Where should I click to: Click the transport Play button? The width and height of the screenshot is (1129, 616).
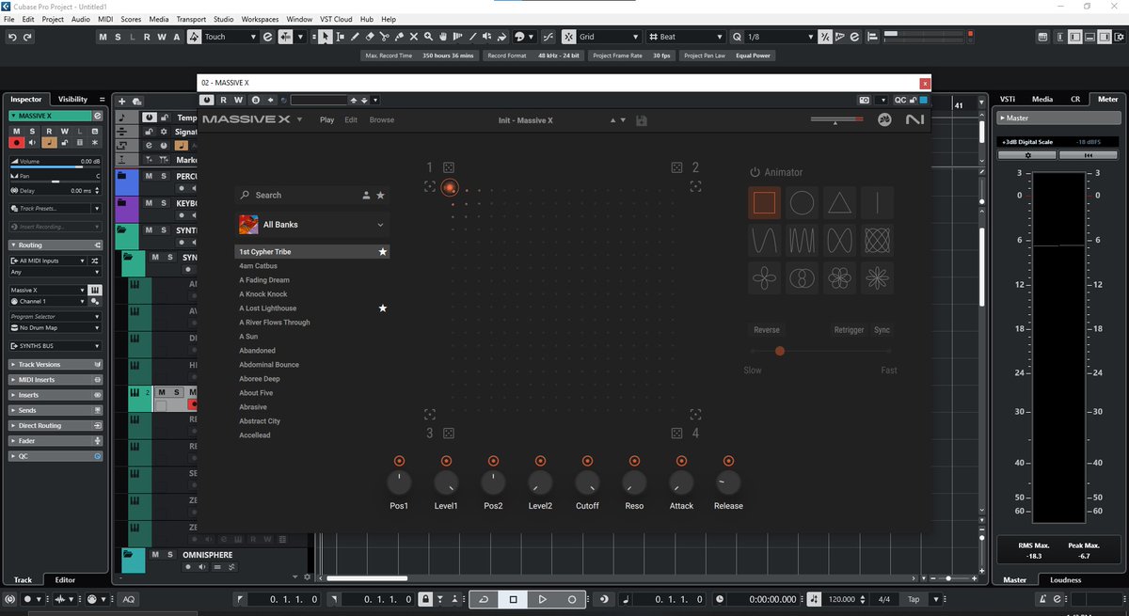pyautogui.click(x=542, y=599)
